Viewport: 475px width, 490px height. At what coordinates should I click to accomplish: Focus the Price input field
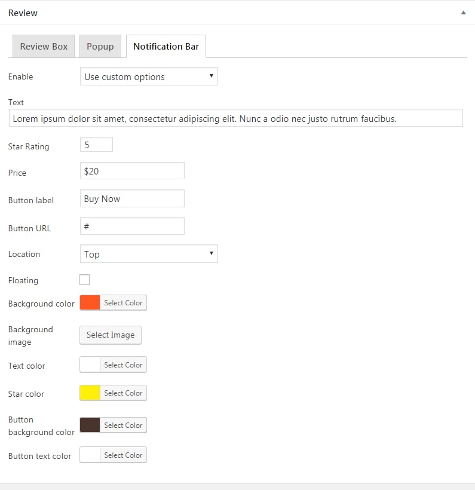pos(132,171)
